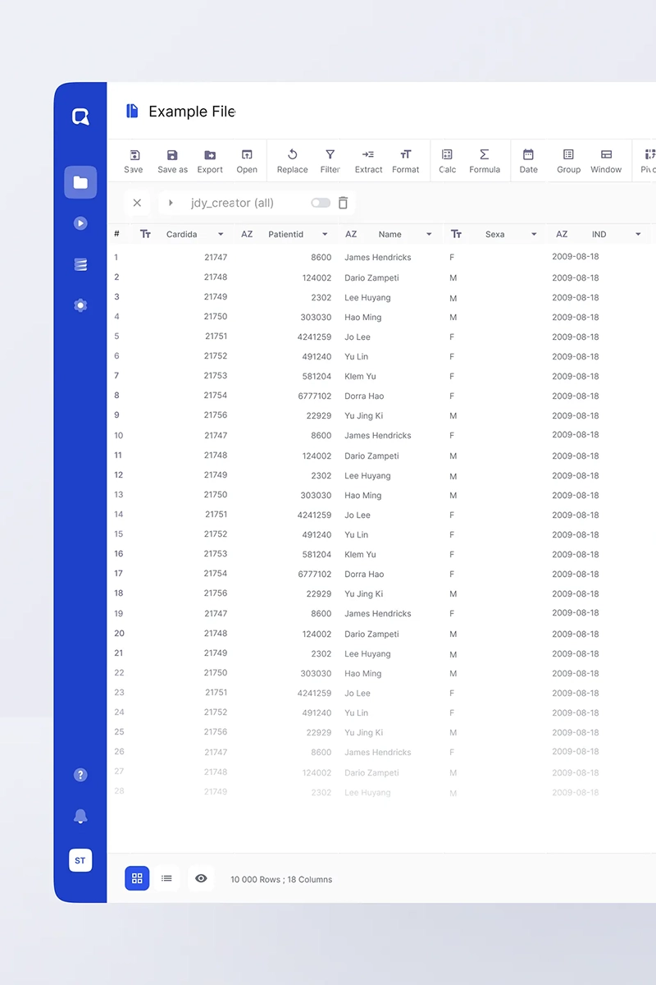This screenshot has height=985, width=656.
Task: Click the app logo in the sidebar
Action: [80, 117]
